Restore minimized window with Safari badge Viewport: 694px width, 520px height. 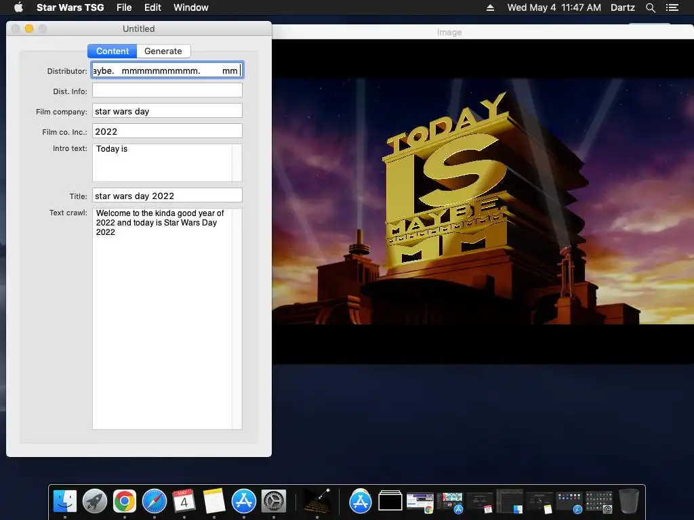pos(569,503)
